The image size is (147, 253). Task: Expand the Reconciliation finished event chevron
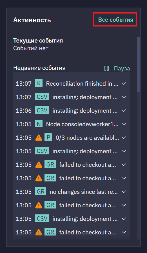[x=124, y=84]
